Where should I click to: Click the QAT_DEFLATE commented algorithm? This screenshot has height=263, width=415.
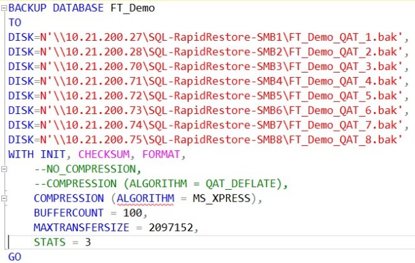pyautogui.click(x=241, y=184)
